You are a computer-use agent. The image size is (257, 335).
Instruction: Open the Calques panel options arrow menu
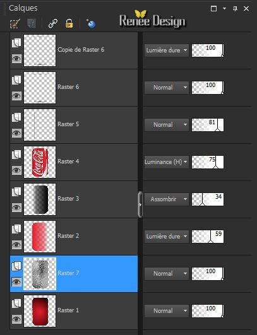click(224, 9)
